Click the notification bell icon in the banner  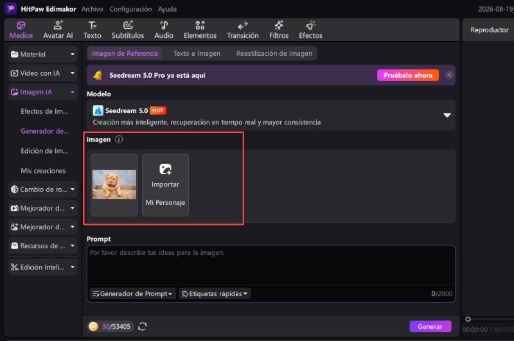coord(98,75)
